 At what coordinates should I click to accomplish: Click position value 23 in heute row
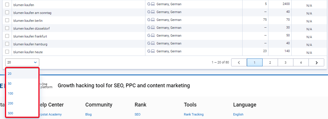pyautogui.click(x=265, y=51)
